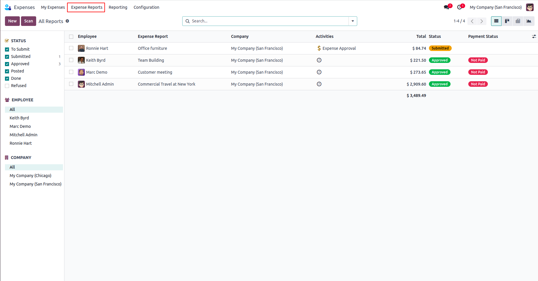
Task: Open the activities clock icon in top bar
Action: tap(460, 7)
